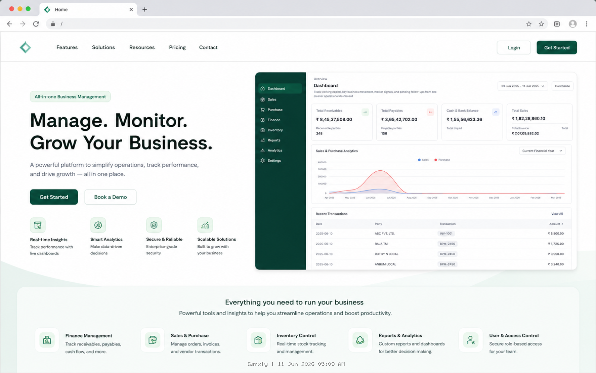Image resolution: width=596 pixels, height=373 pixels.
Task: Click the Scalable Solutions chart icon
Action: pos(205,225)
